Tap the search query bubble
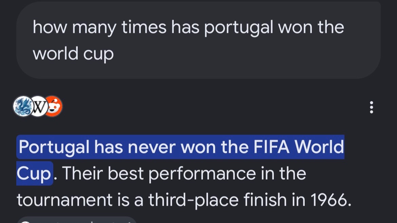This screenshot has width=397, height=223. 198,40
